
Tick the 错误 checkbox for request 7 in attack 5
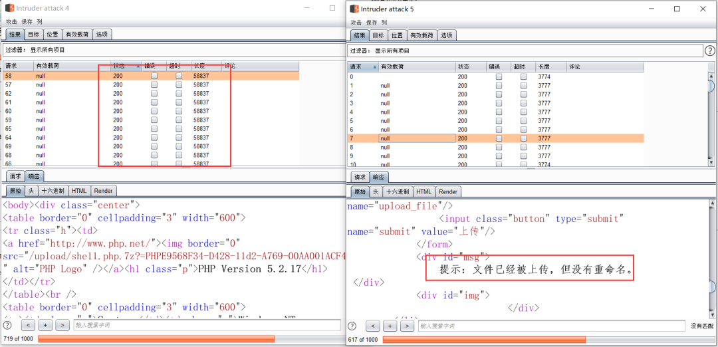coord(499,138)
